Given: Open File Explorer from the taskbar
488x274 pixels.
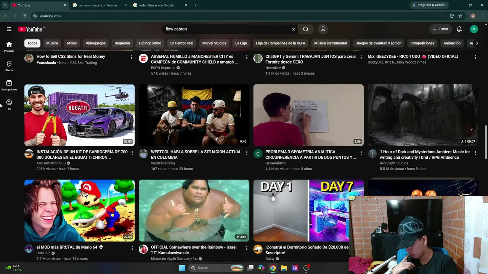Looking at the screenshot, I should tap(284, 268).
